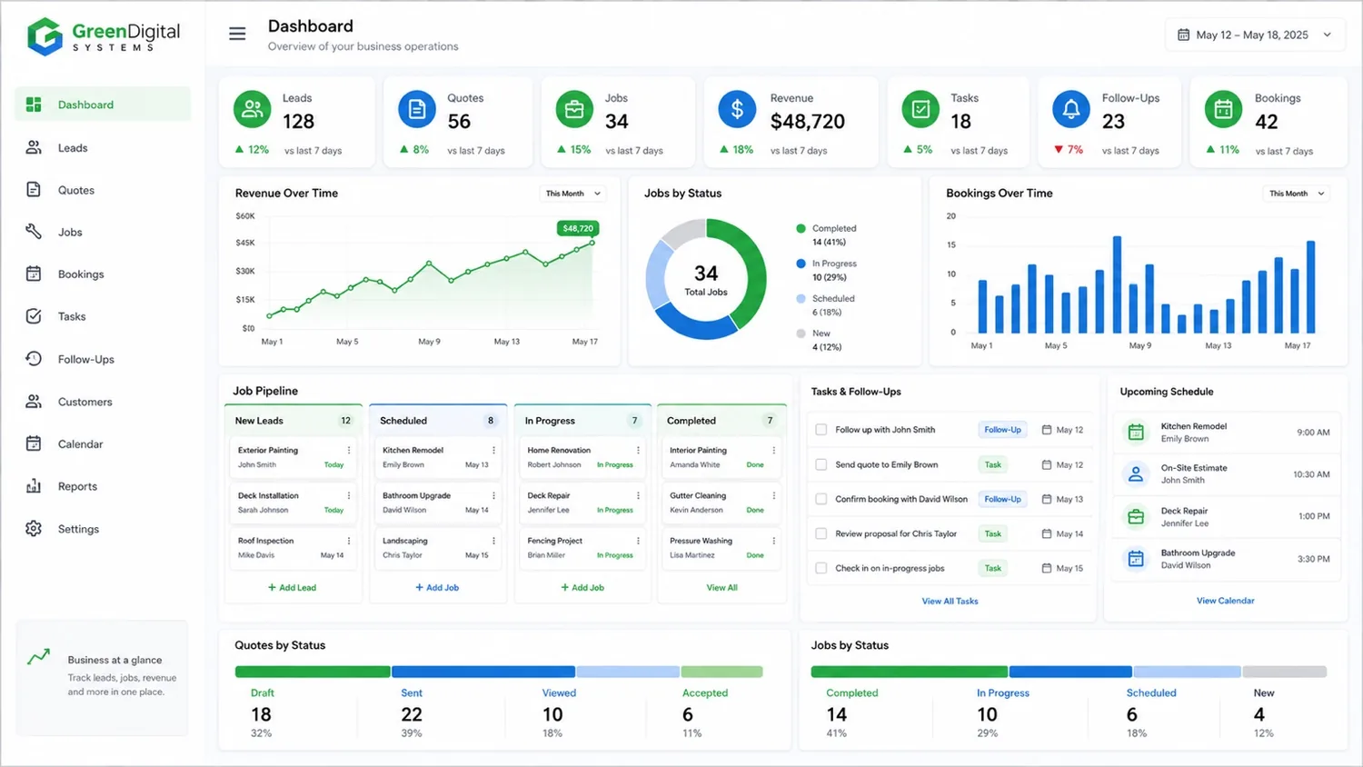Open options for Bathroom Upgrade pipeline card
The height and width of the screenshot is (767, 1363).
tap(494, 495)
